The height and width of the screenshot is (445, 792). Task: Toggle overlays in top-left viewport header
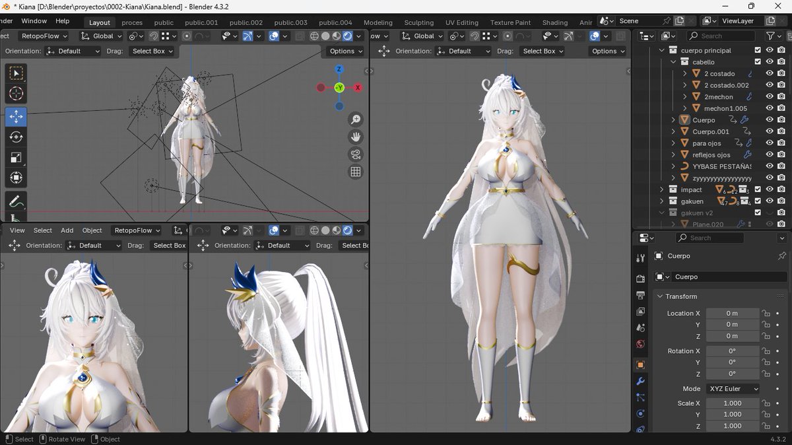point(273,36)
